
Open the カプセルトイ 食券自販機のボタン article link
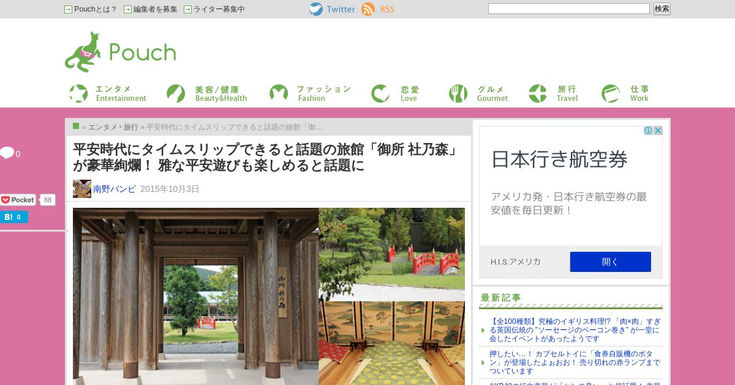(575, 362)
